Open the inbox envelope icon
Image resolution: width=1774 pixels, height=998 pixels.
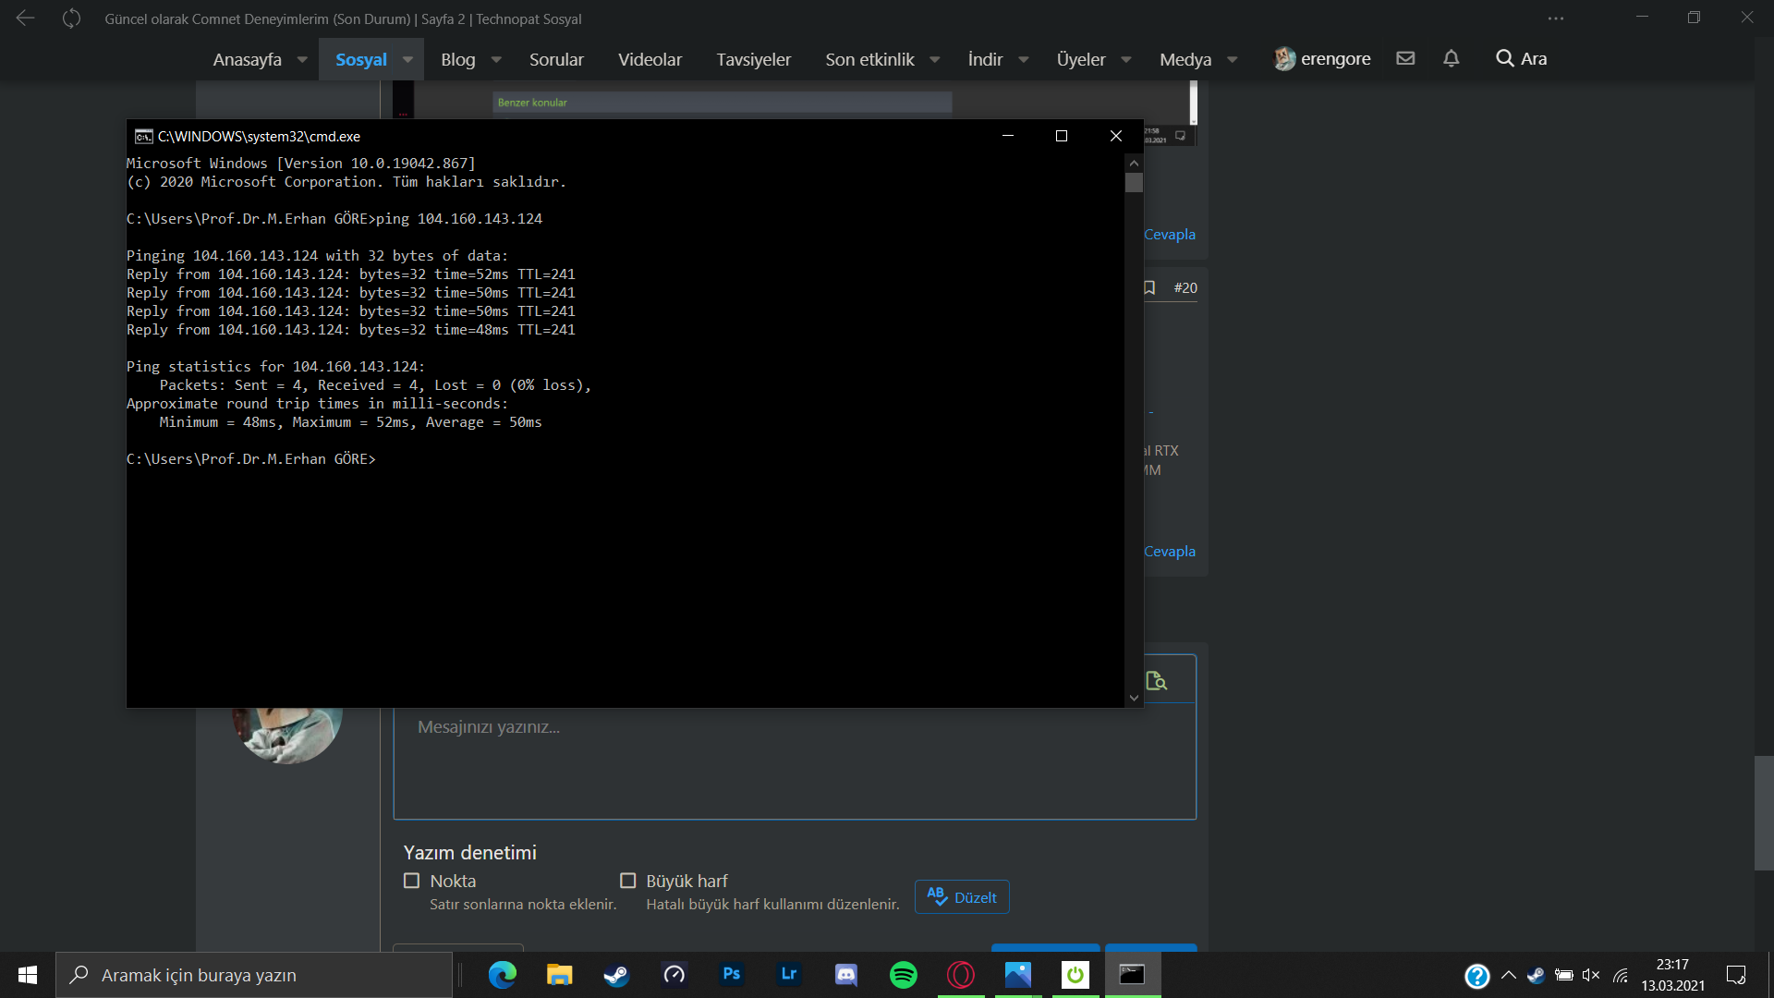point(1405,58)
